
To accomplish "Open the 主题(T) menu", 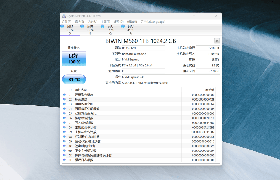I will [x=105, y=22].
